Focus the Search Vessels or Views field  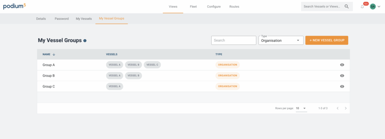[x=322, y=6]
